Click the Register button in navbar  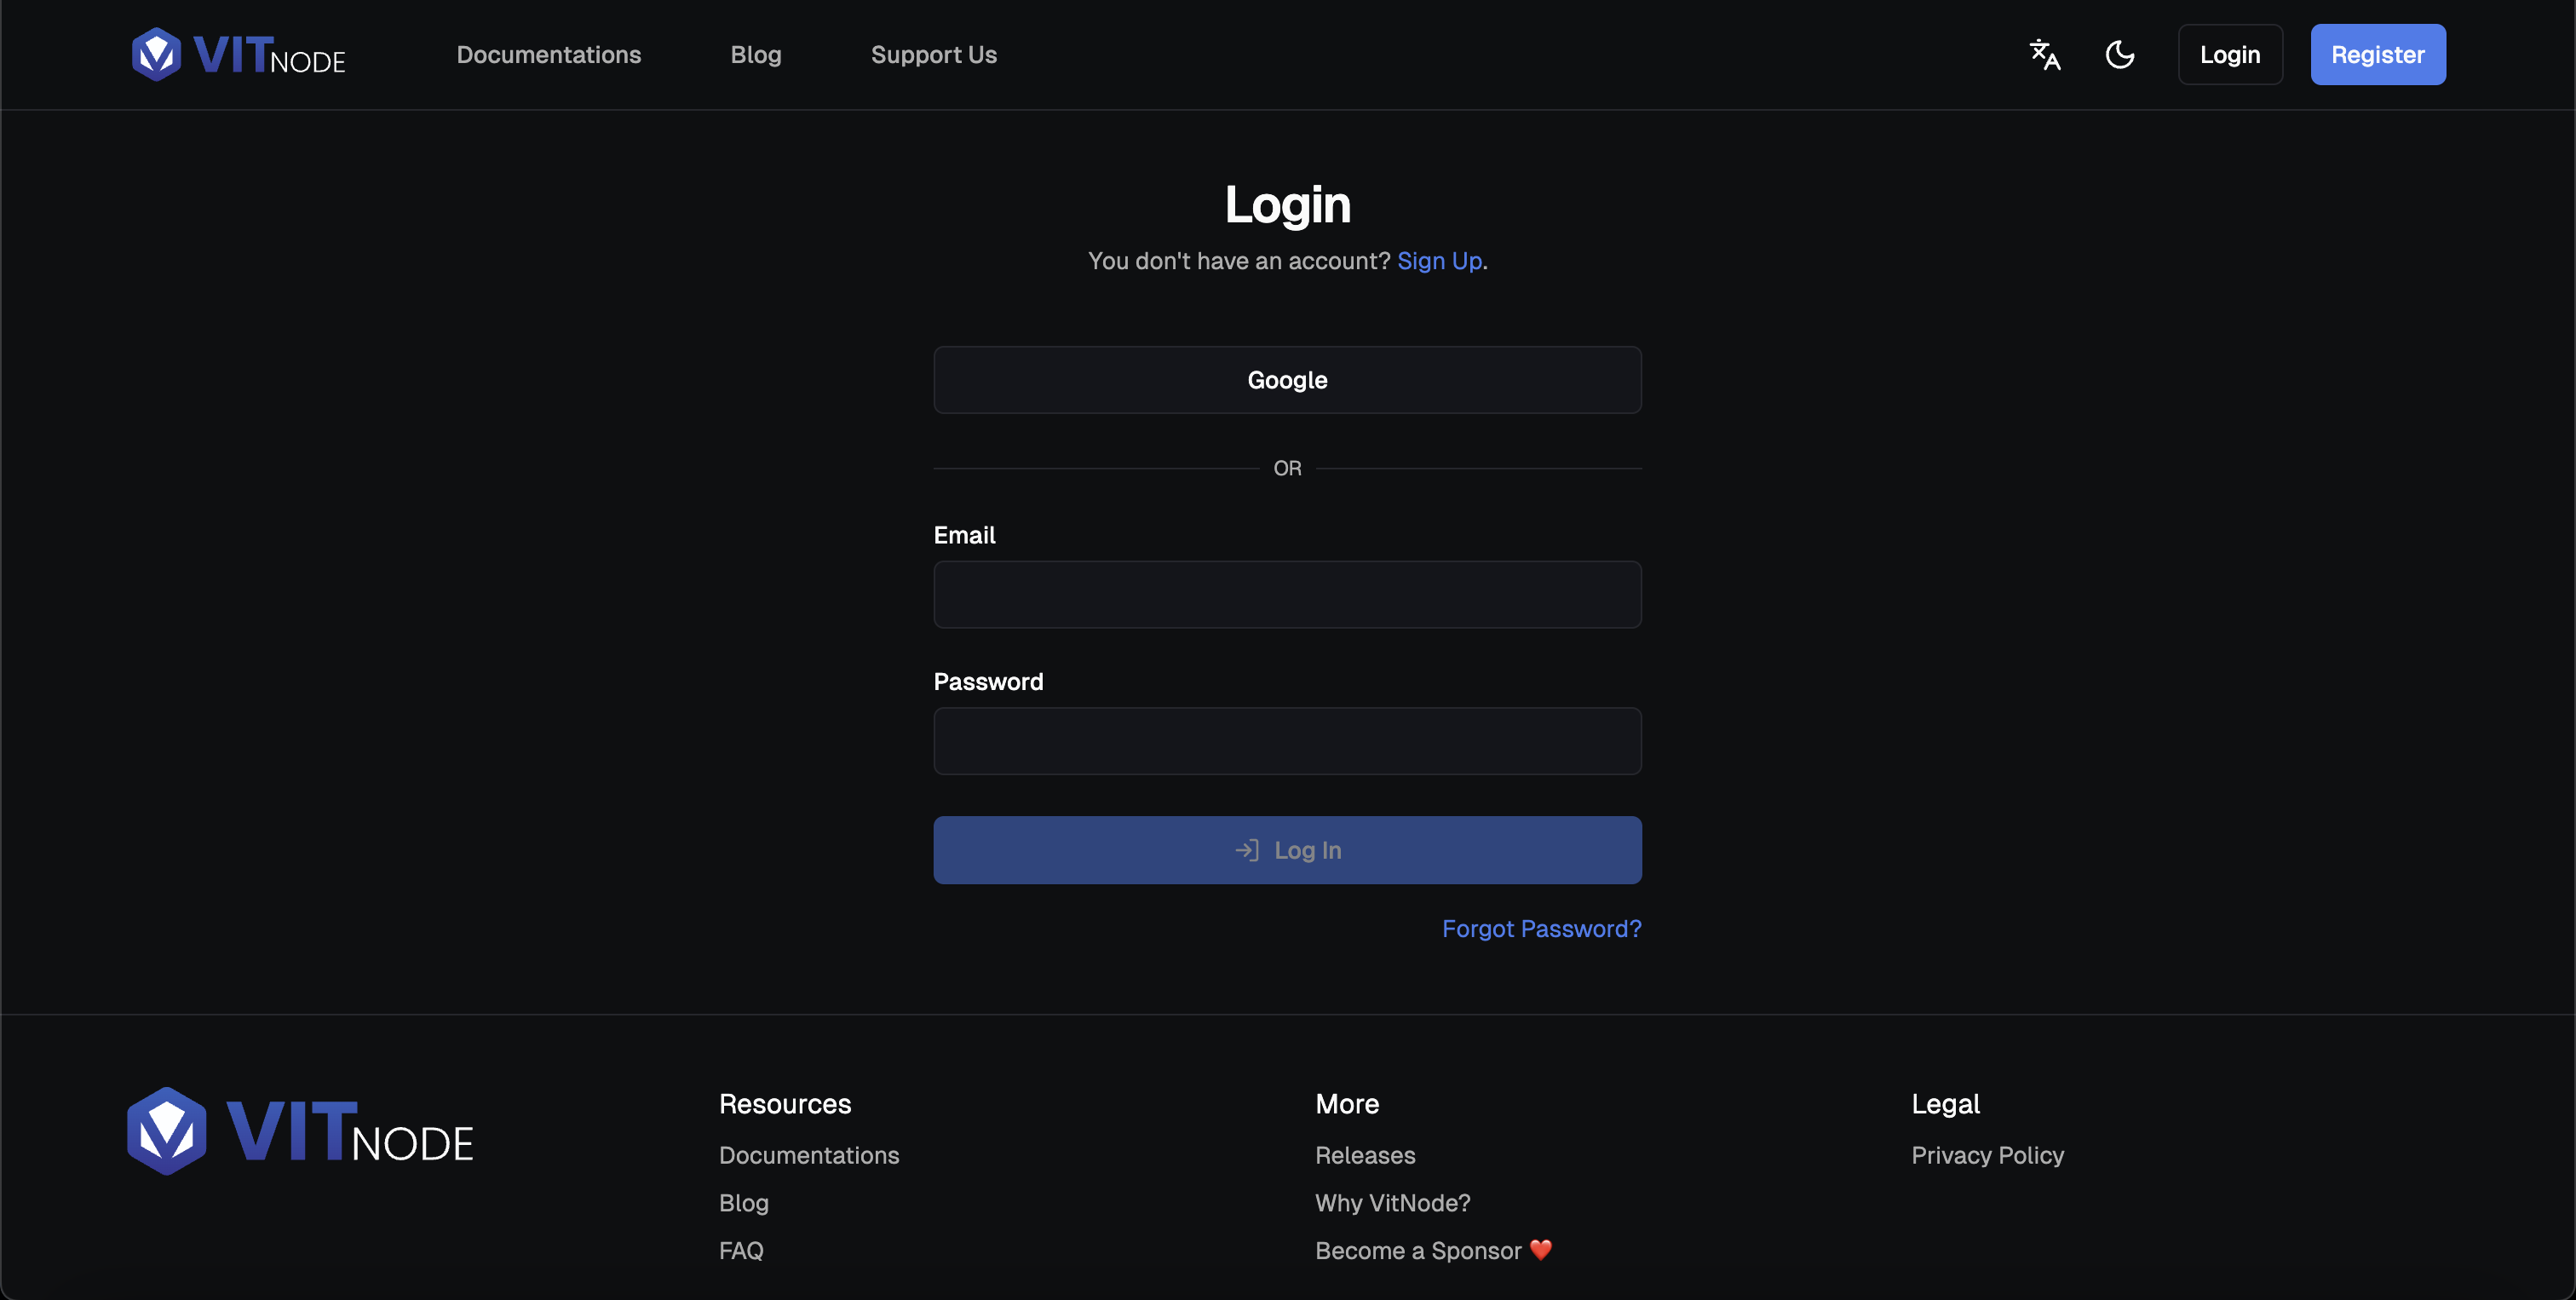[2377, 53]
